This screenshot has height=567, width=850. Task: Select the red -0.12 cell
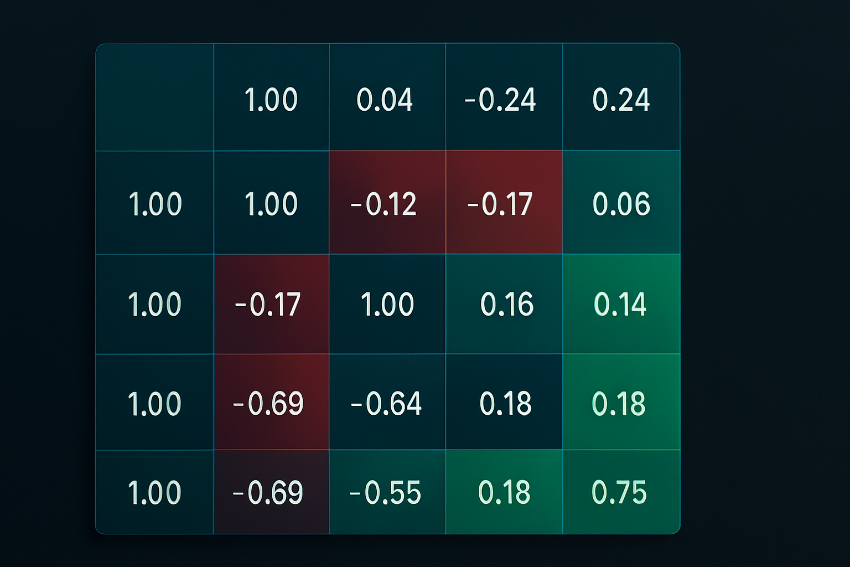coord(385,204)
